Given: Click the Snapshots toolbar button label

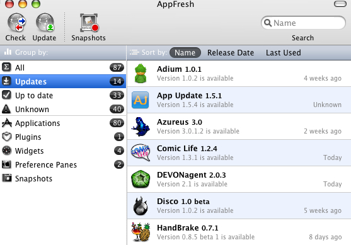Looking at the screenshot, I should [88, 38].
